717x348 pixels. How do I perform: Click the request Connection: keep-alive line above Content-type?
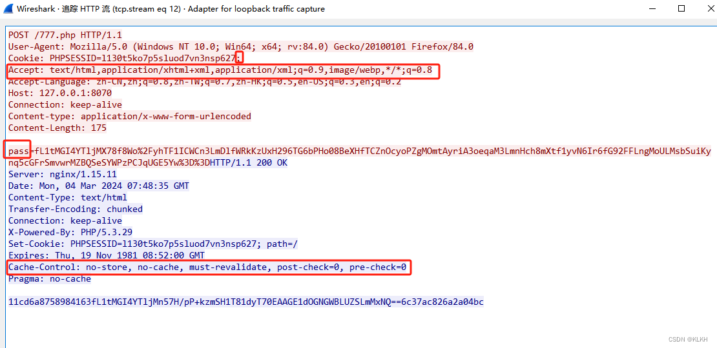pos(65,105)
